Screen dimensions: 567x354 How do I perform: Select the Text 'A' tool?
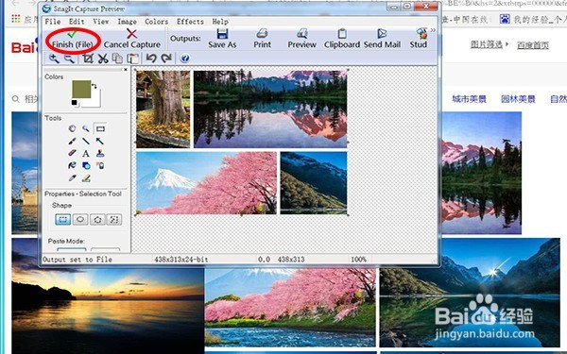click(86, 154)
